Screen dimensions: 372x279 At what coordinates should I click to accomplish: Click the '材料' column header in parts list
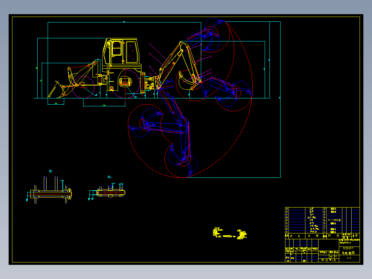click(334, 236)
